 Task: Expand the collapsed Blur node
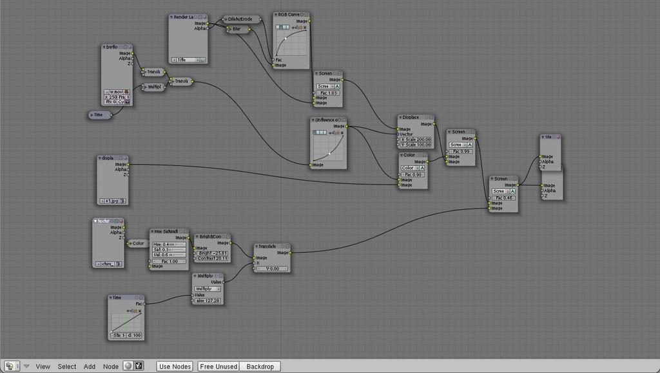tap(229, 29)
